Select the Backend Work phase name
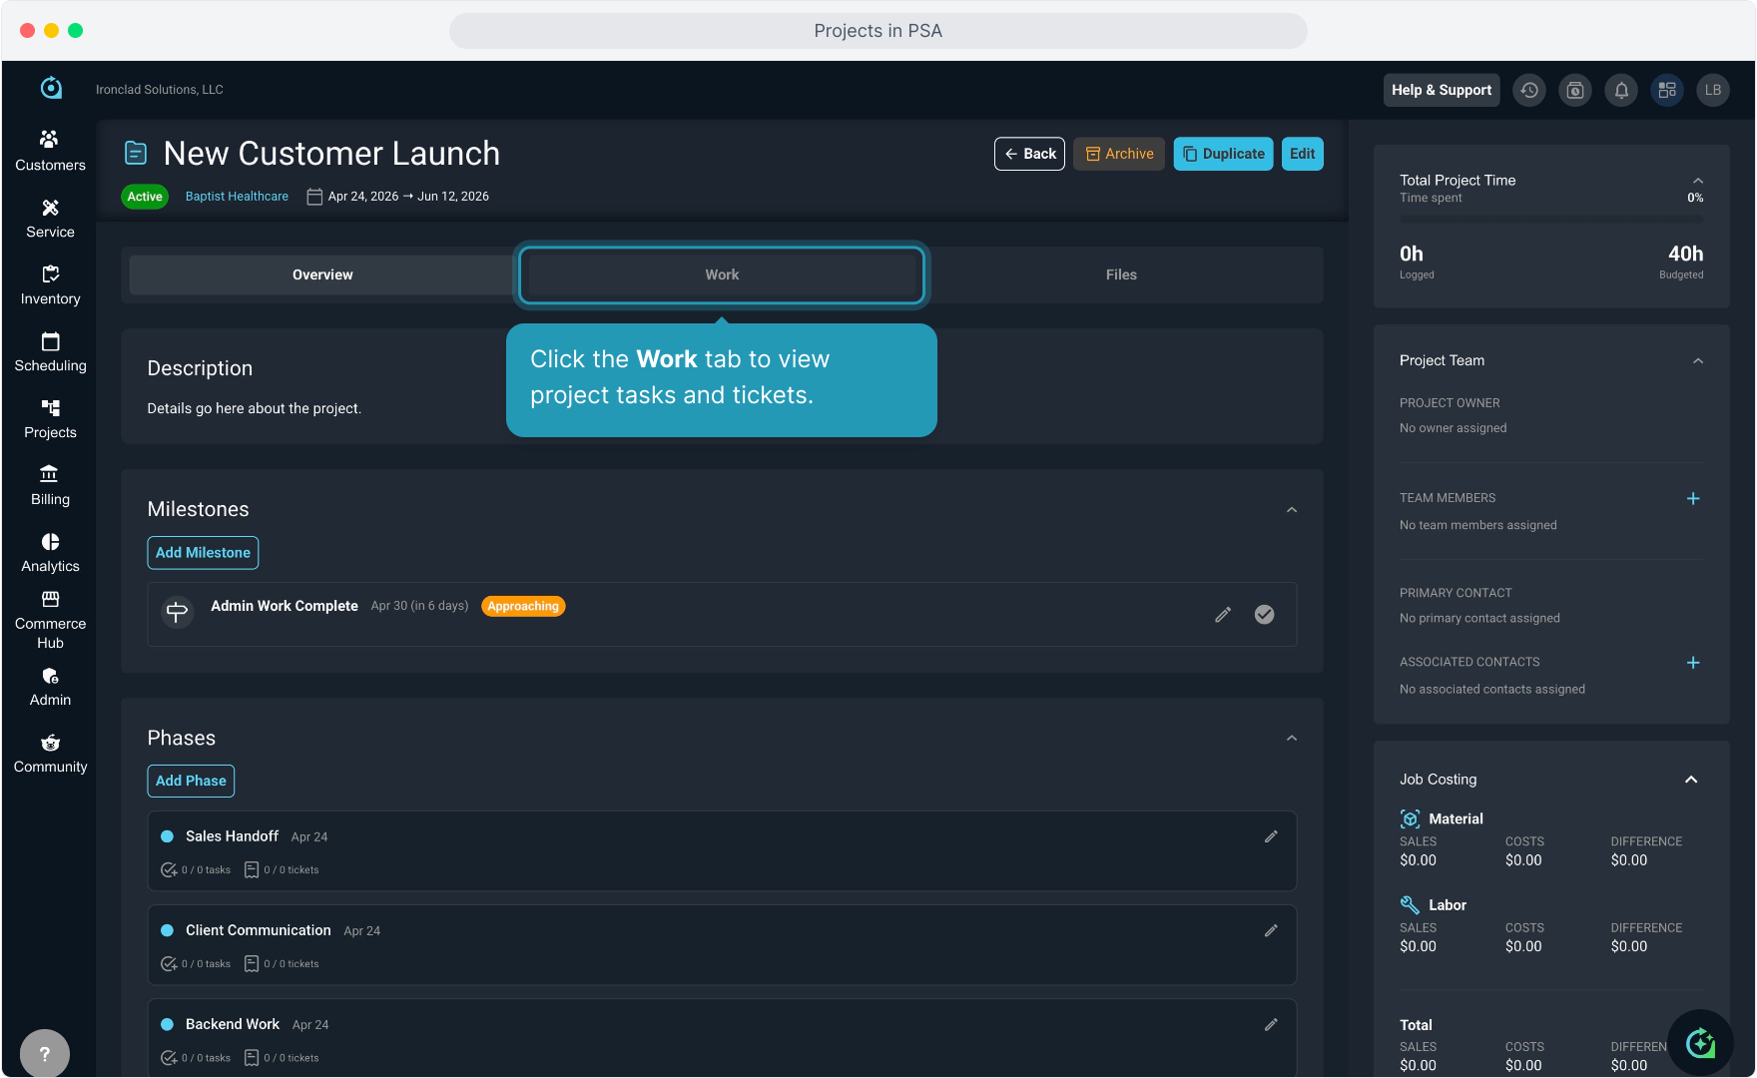1757x1078 pixels. pos(233,1024)
